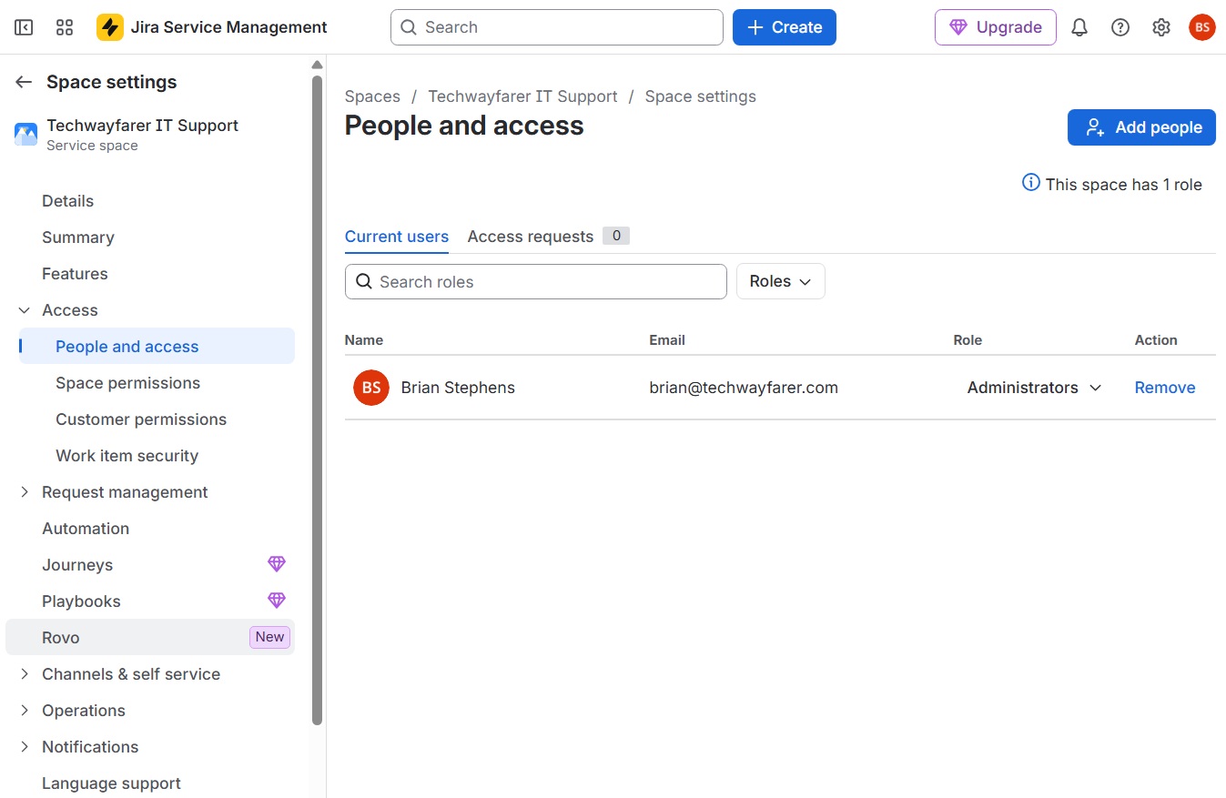Open the Roles filter dropdown
This screenshot has height=798, width=1226.
click(780, 281)
